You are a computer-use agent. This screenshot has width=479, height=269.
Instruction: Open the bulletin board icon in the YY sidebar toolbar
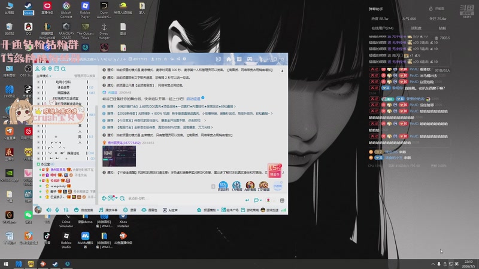point(56,69)
